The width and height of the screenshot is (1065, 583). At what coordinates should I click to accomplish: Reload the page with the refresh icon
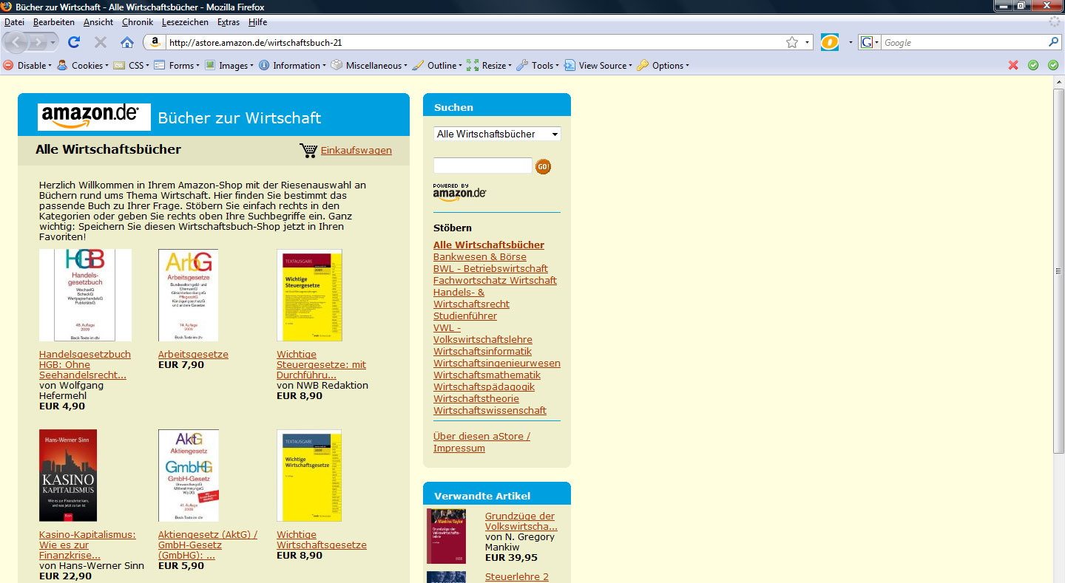click(74, 42)
